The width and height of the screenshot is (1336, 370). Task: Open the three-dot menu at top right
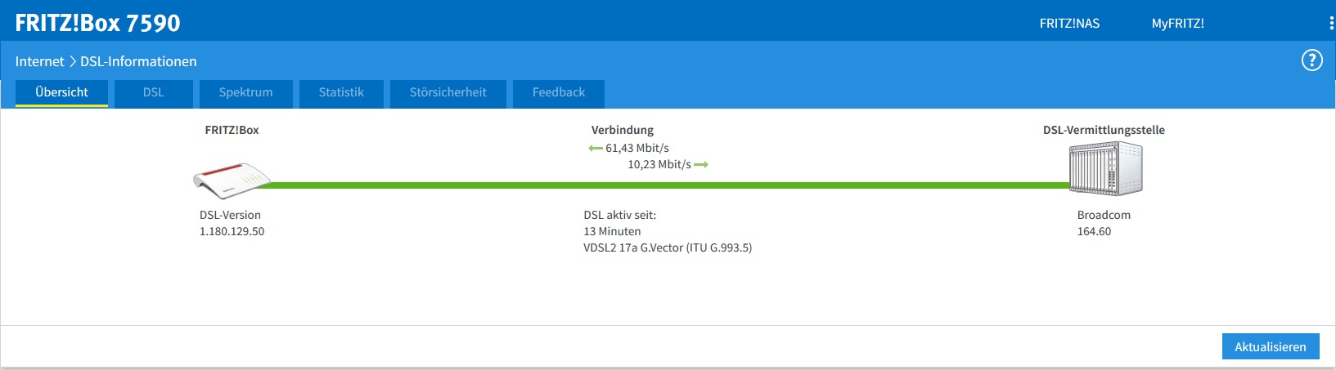1331,23
